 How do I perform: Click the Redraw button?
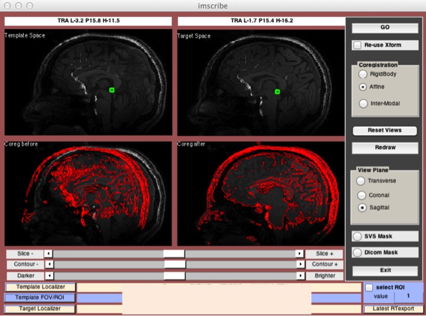pyautogui.click(x=385, y=148)
